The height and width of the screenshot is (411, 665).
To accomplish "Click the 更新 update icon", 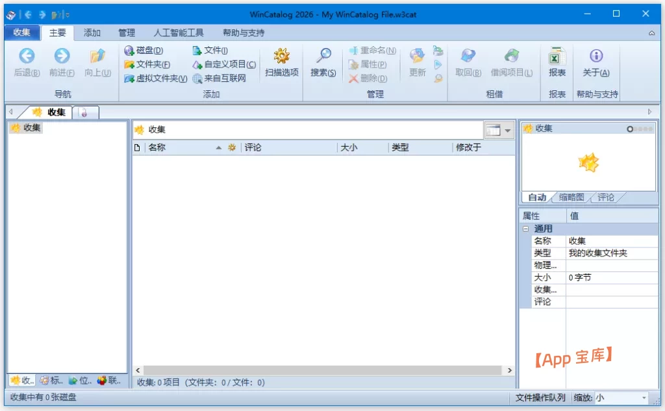I will tap(418, 56).
